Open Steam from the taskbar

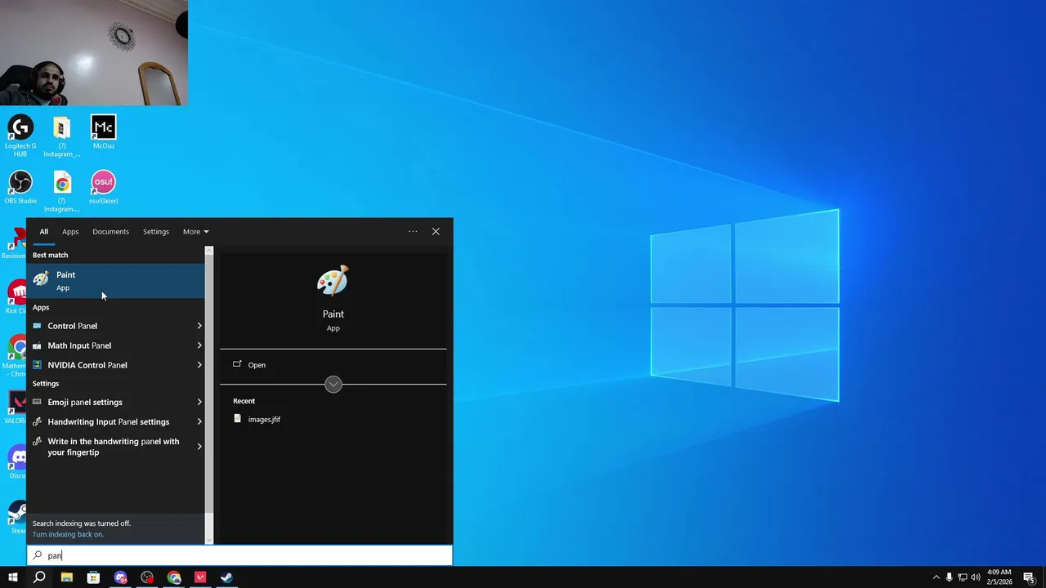pos(227,577)
